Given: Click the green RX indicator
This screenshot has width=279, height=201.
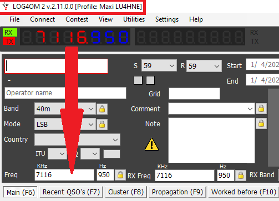Looking at the screenshot, I should [10, 33].
